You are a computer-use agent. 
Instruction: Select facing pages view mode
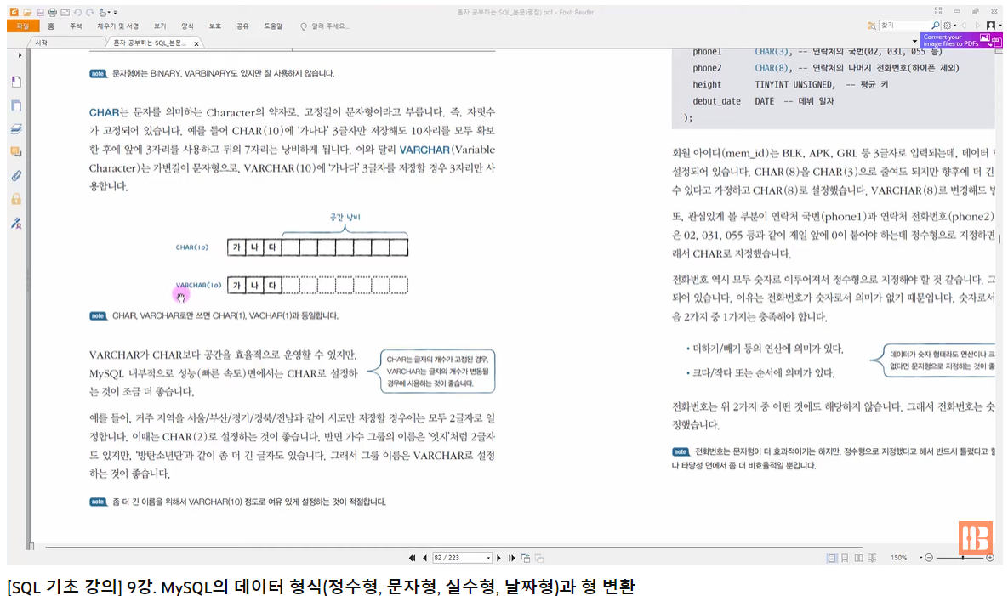click(859, 558)
